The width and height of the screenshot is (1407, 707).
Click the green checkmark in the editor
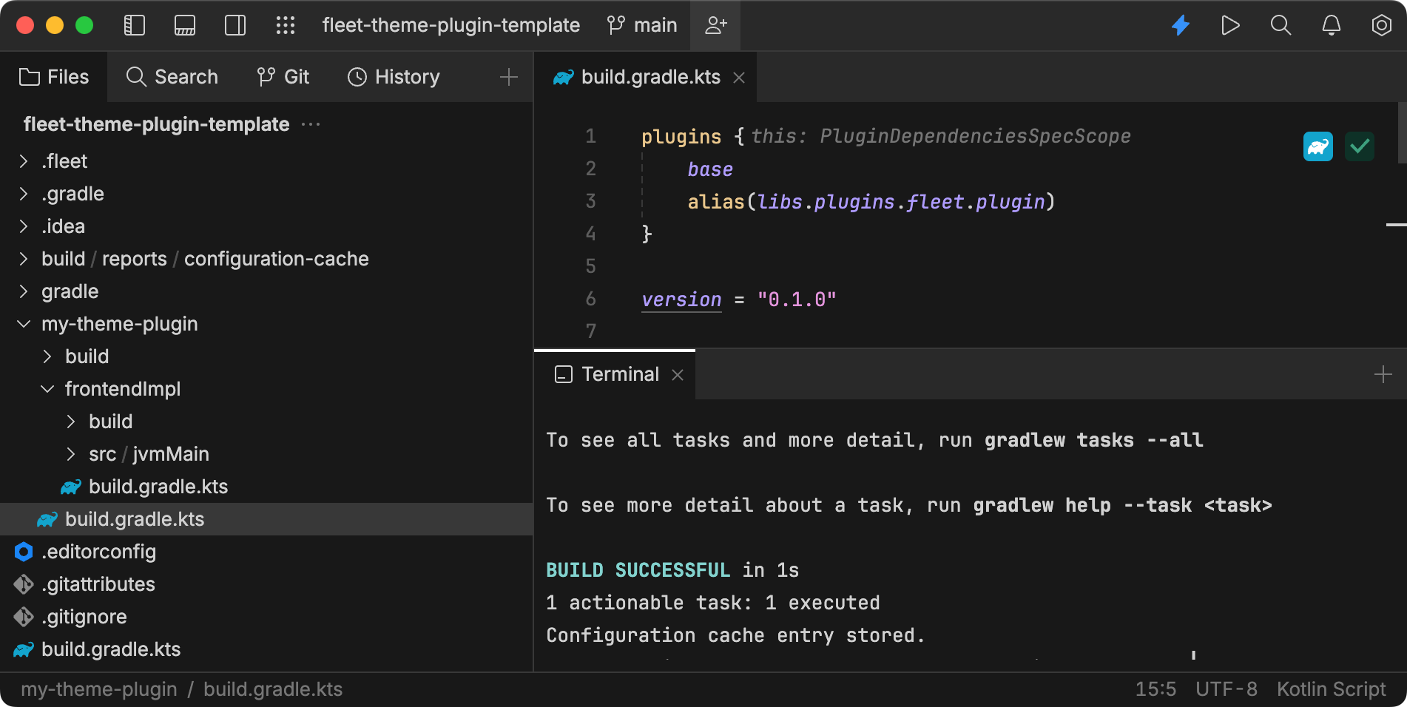tap(1360, 147)
